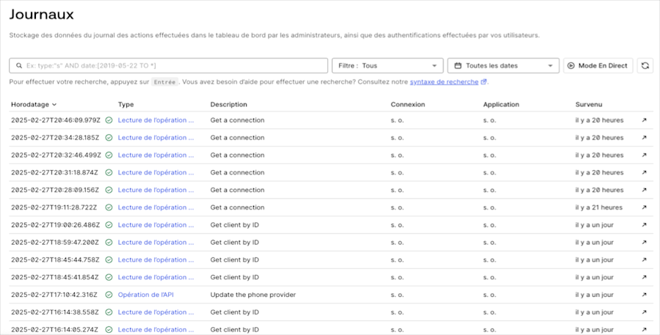The image size is (660, 335).
Task: Open details arrow for log 18:59:47.200Z
Action: point(644,242)
